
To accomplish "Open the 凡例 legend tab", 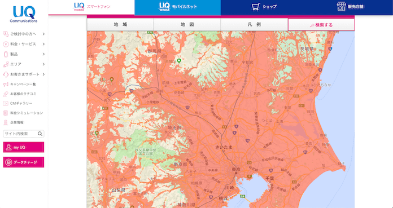I will point(254,25).
